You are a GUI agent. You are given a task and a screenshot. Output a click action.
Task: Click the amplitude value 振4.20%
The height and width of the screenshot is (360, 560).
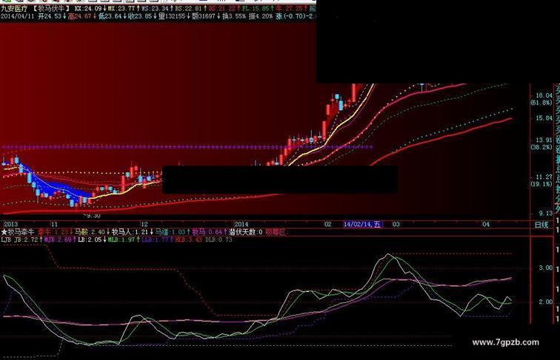click(261, 16)
